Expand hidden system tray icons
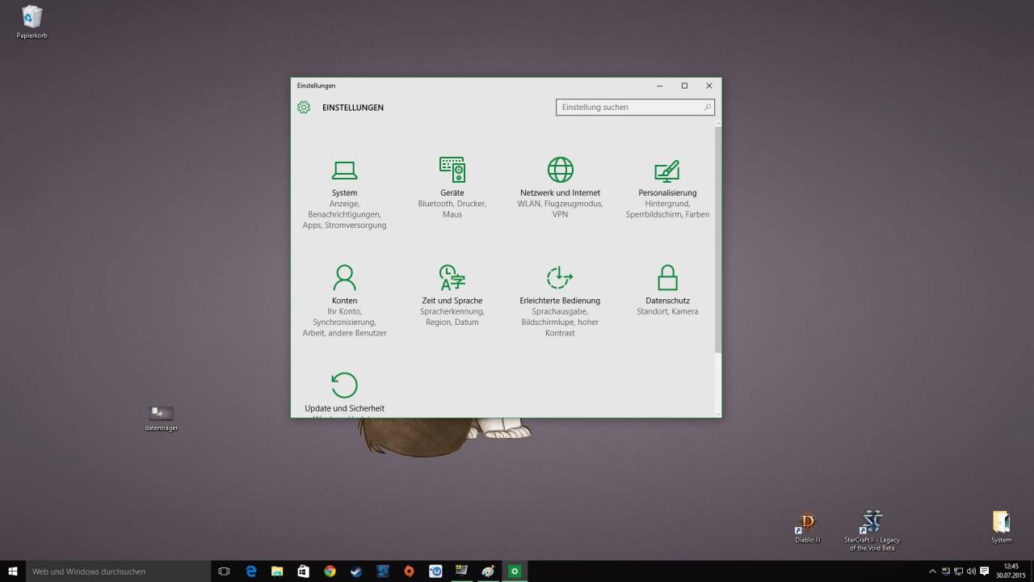1034x582 pixels. (x=932, y=571)
